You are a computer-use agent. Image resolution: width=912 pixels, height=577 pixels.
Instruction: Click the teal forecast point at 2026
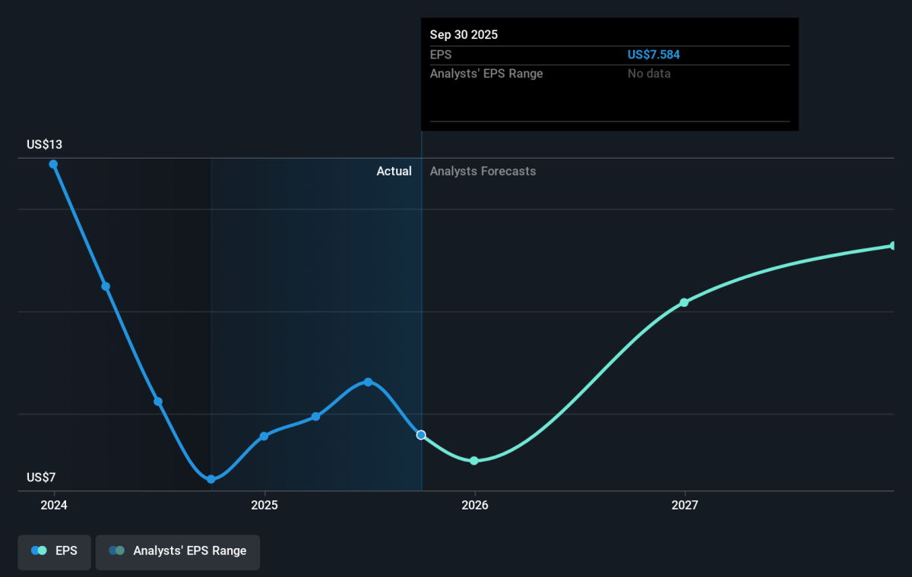474,461
